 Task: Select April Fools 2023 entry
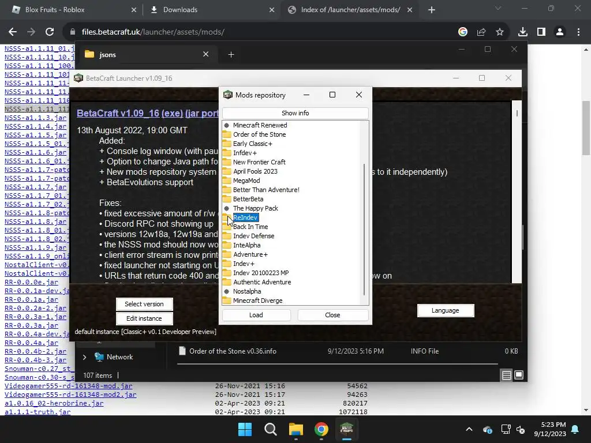(x=255, y=171)
